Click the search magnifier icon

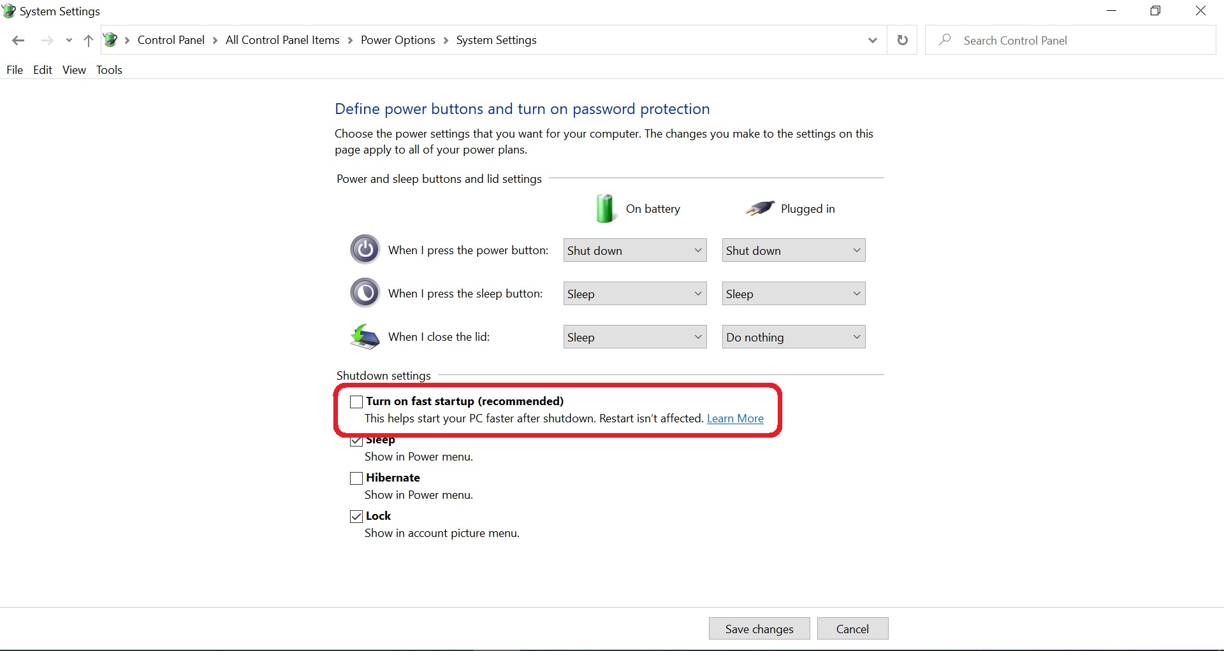(x=945, y=39)
